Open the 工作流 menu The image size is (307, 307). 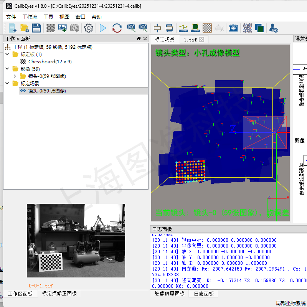click(30, 17)
